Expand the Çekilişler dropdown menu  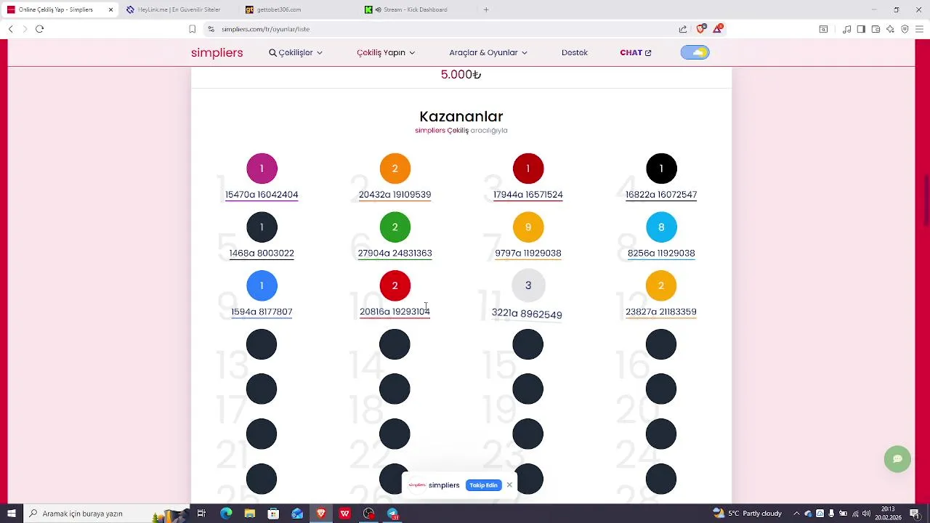(296, 52)
